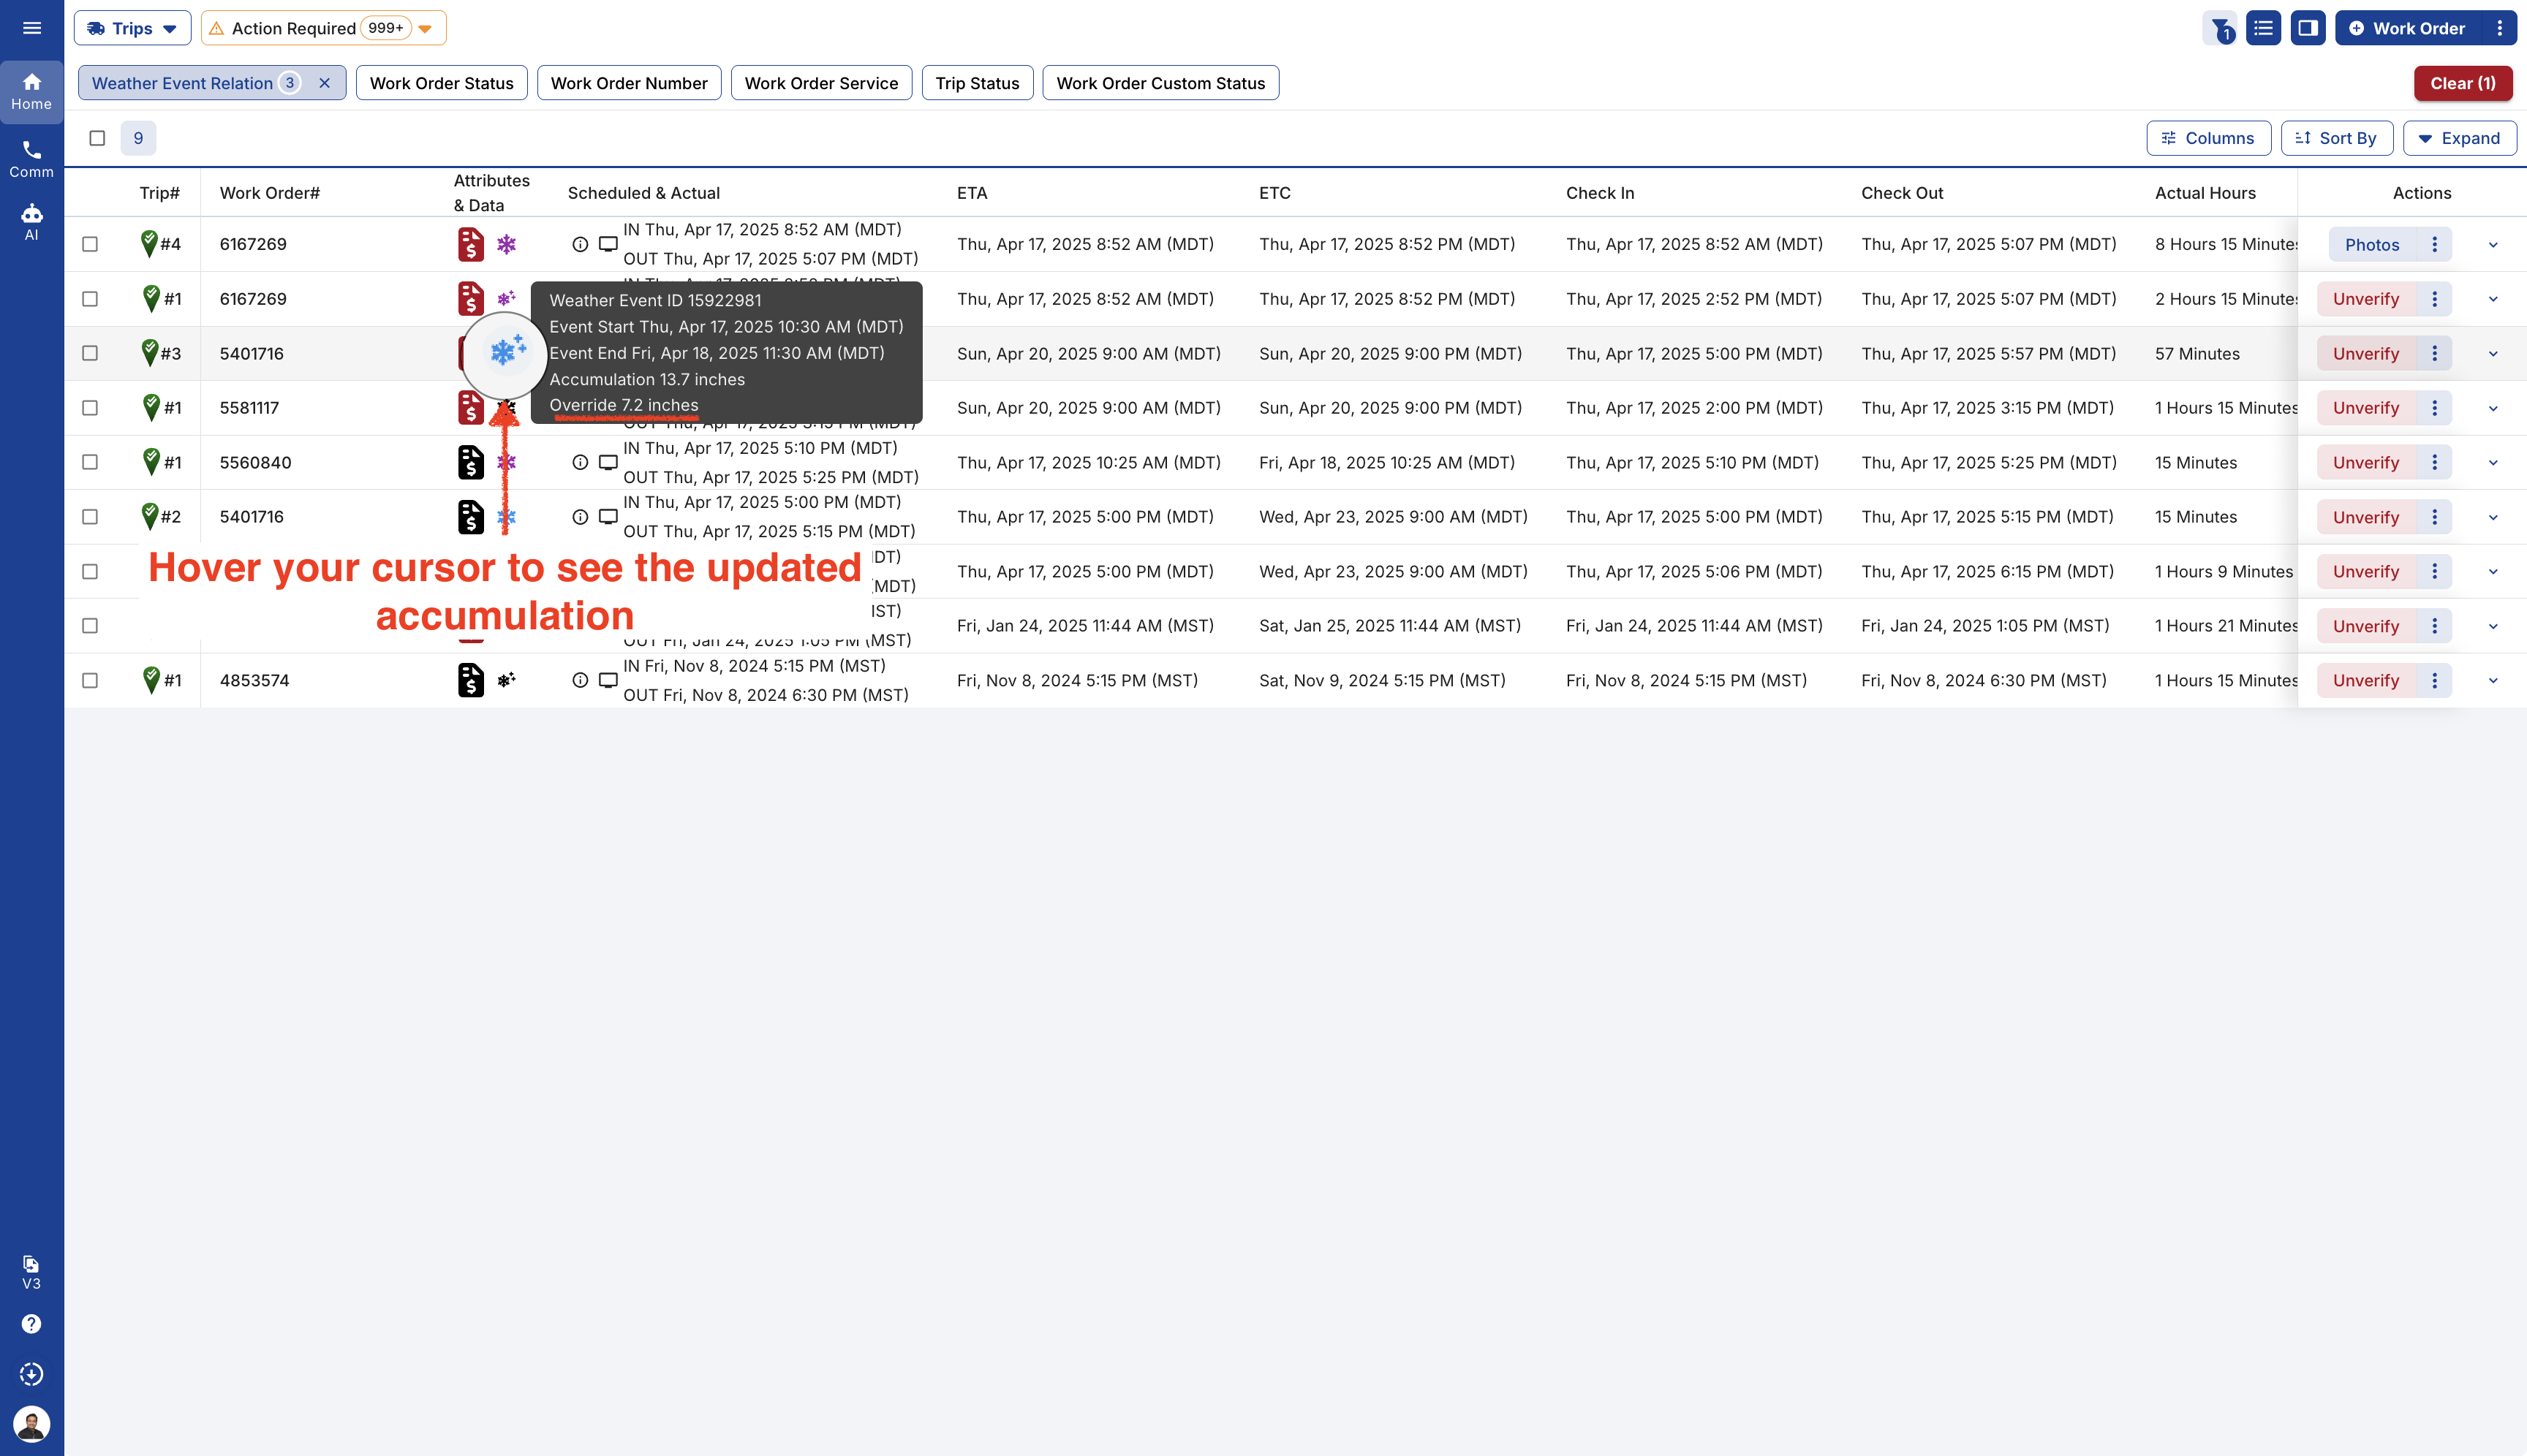The height and width of the screenshot is (1456, 2527).
Task: Open the Action Required dropdown
Action: [323, 28]
